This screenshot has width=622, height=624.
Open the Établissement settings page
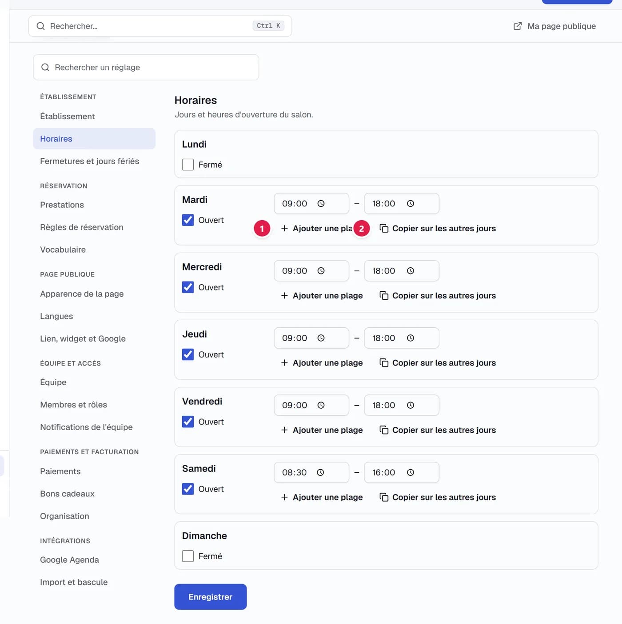tap(94, 117)
